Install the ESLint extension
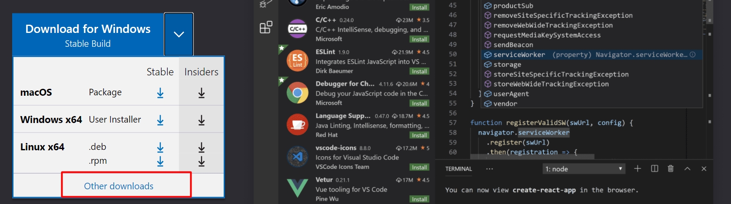 coord(419,71)
